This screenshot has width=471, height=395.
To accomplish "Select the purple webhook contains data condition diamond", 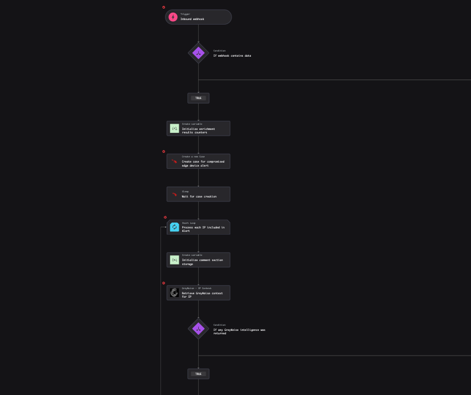I will coord(198,53).
